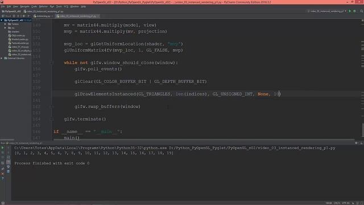Click the glfw.swap_buffers(window) line
This screenshot has height=205, width=364.
coord(107,106)
